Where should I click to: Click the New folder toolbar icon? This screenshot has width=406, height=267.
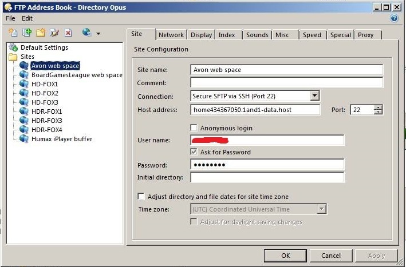pyautogui.click(x=41, y=33)
